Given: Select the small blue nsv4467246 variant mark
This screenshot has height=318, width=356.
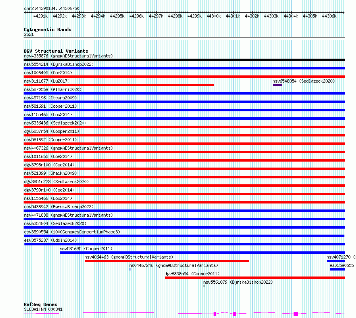Looking at the screenshot, I should point(130,269).
